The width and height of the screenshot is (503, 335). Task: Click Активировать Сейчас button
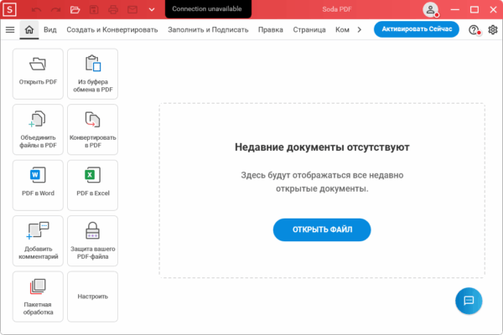click(x=417, y=29)
